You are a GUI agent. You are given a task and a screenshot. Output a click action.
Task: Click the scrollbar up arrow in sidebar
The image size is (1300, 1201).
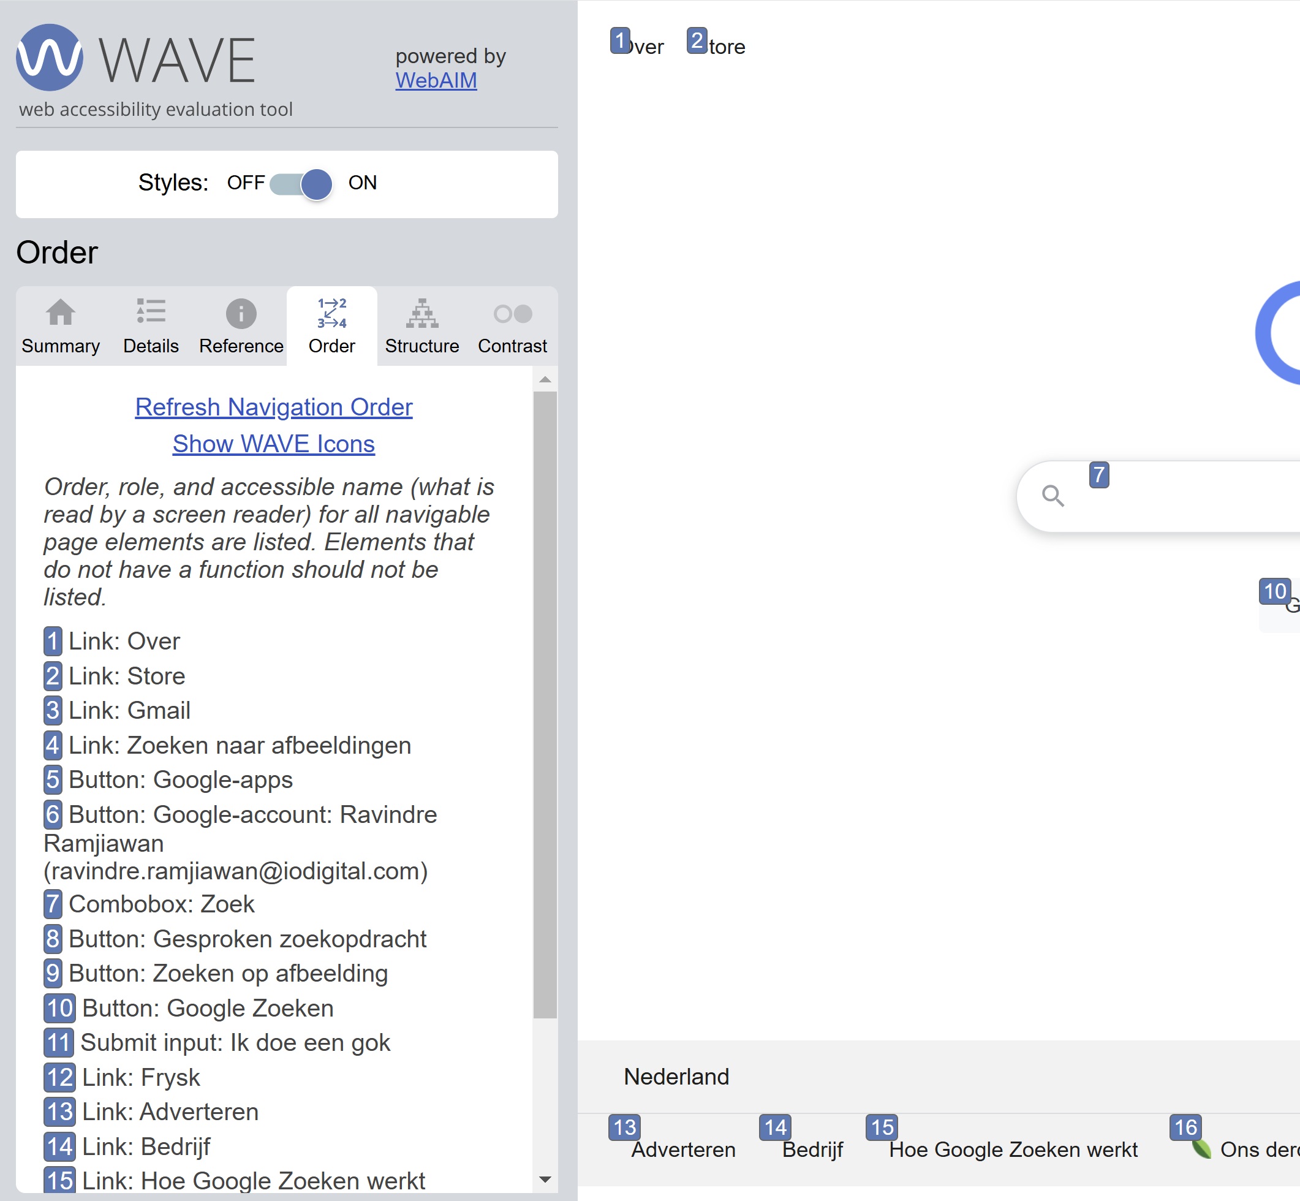[545, 379]
